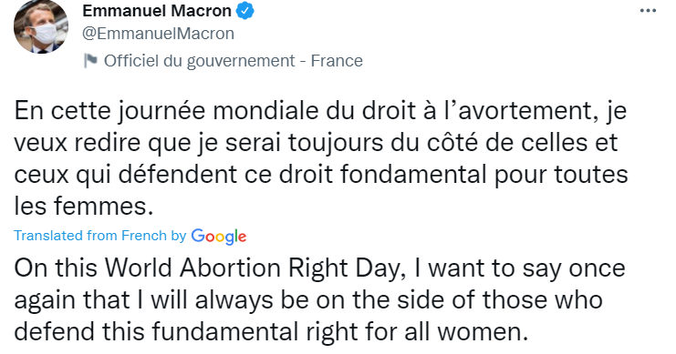Click the word fondamental in the French text
The height and width of the screenshot is (354, 676).
pyautogui.click(x=413, y=175)
